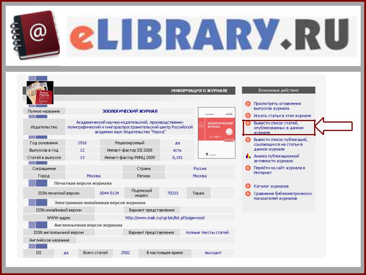Click Статей в выпуске value 13
The width and height of the screenshot is (366, 275).
tap(82, 158)
